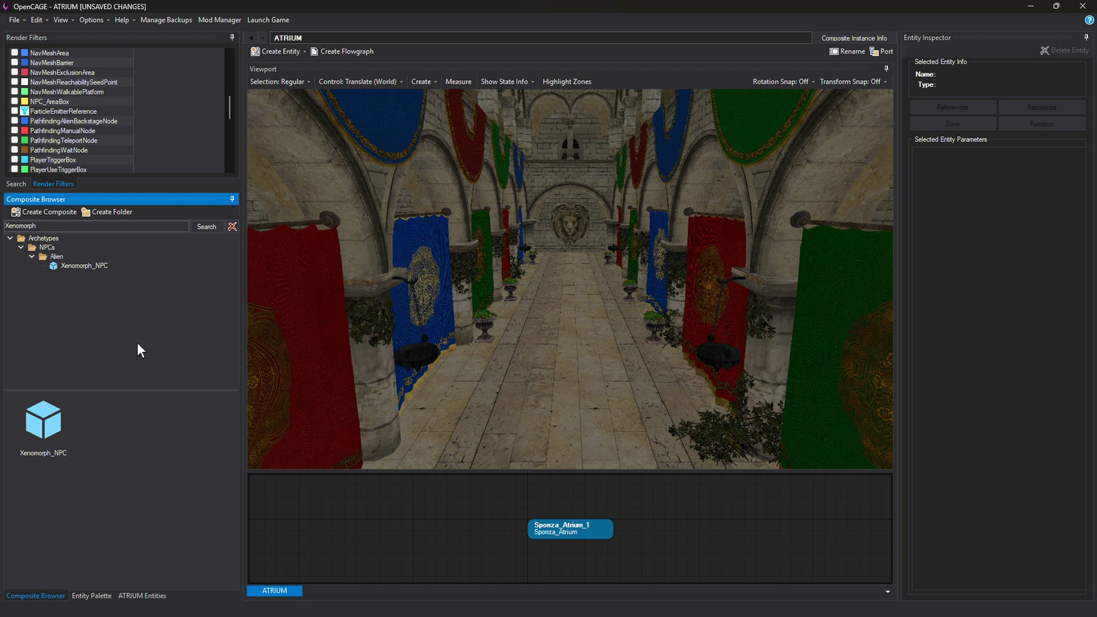1097x617 pixels.
Task: Toggle the PlayerTriggerBox checkbox
Action: (14, 160)
